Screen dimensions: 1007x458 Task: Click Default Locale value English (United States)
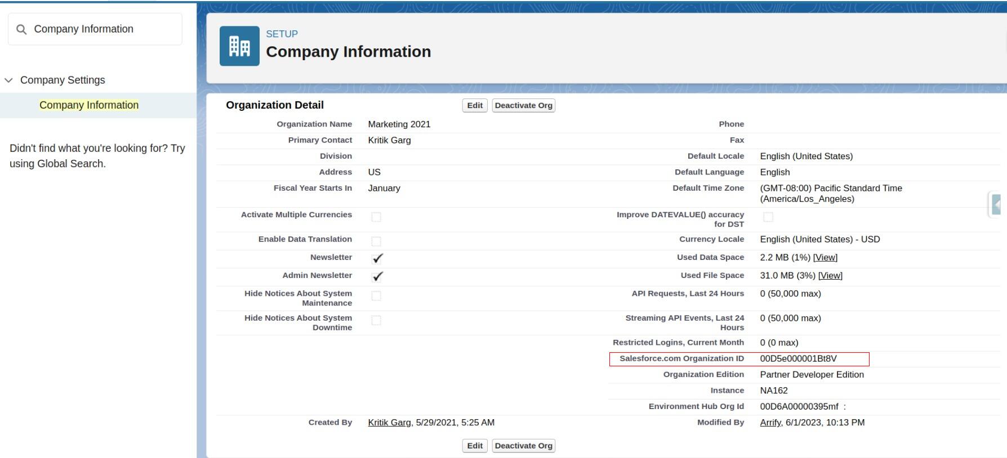[807, 156]
